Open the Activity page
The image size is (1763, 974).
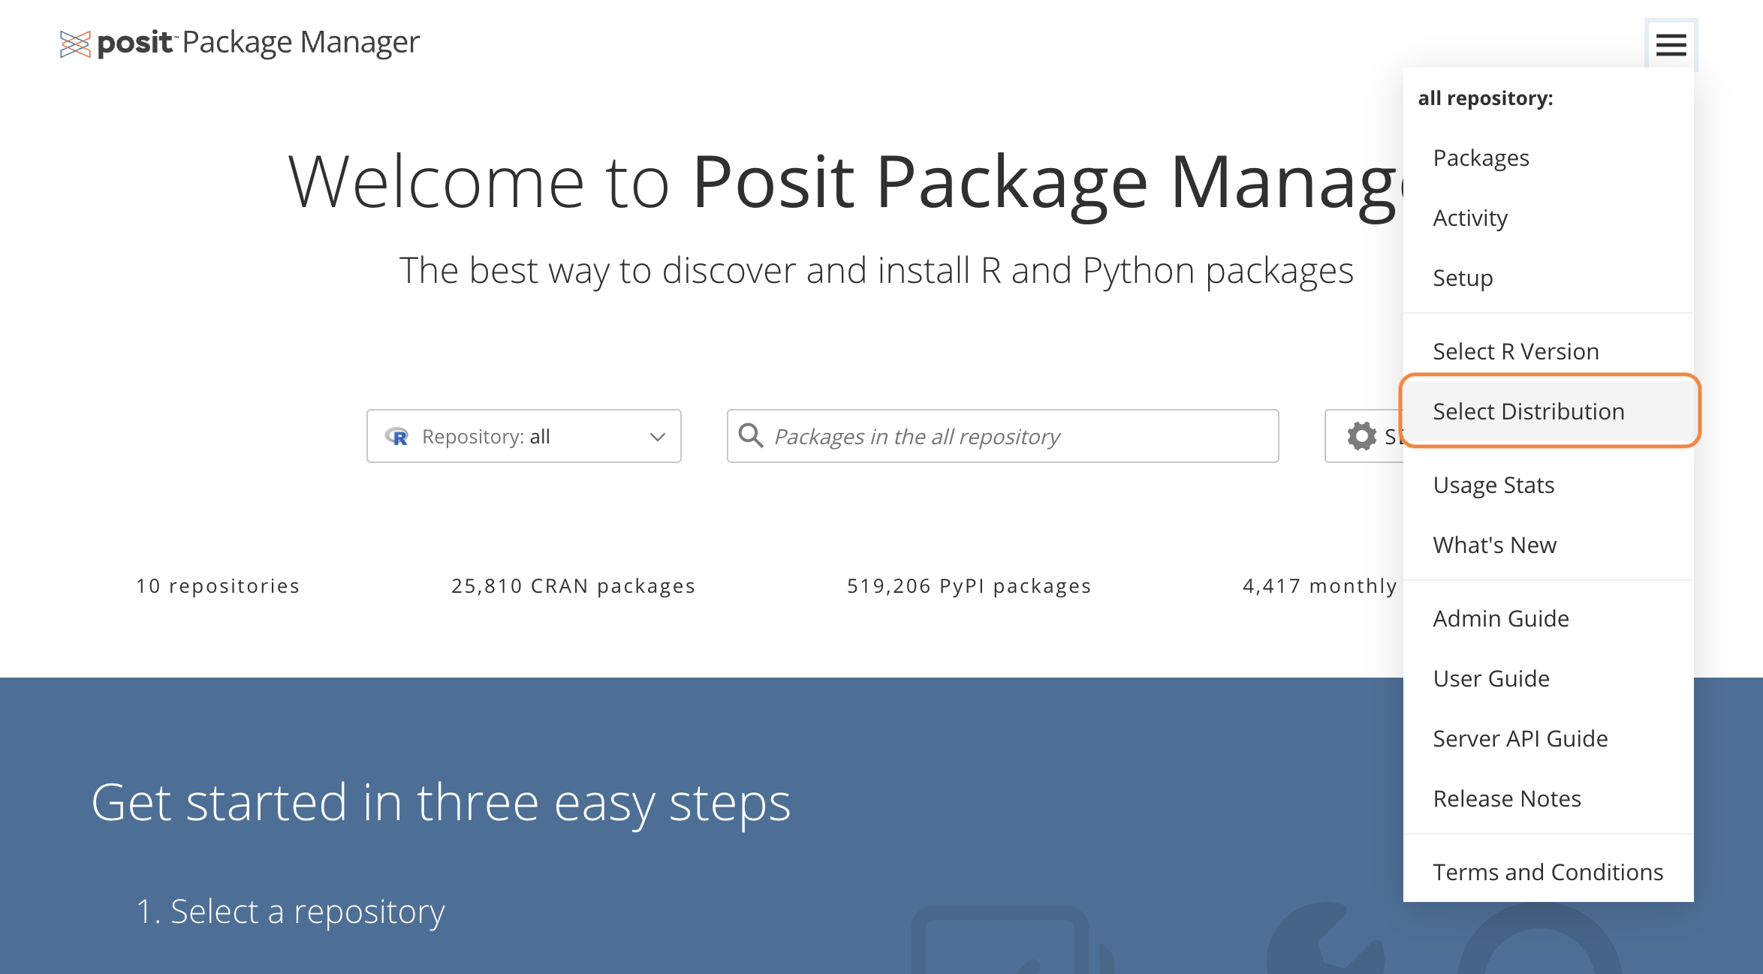(1469, 218)
